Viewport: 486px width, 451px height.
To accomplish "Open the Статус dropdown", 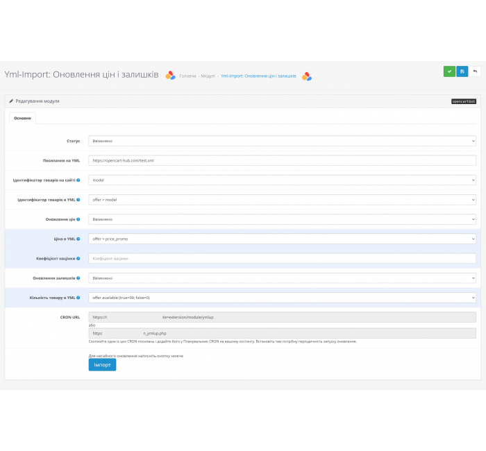I will click(282, 141).
